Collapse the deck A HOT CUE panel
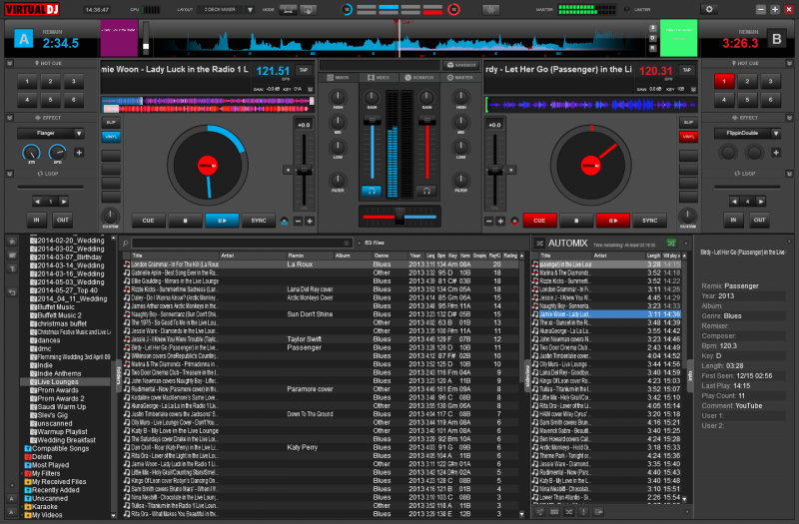The image size is (799, 524). pos(9,63)
